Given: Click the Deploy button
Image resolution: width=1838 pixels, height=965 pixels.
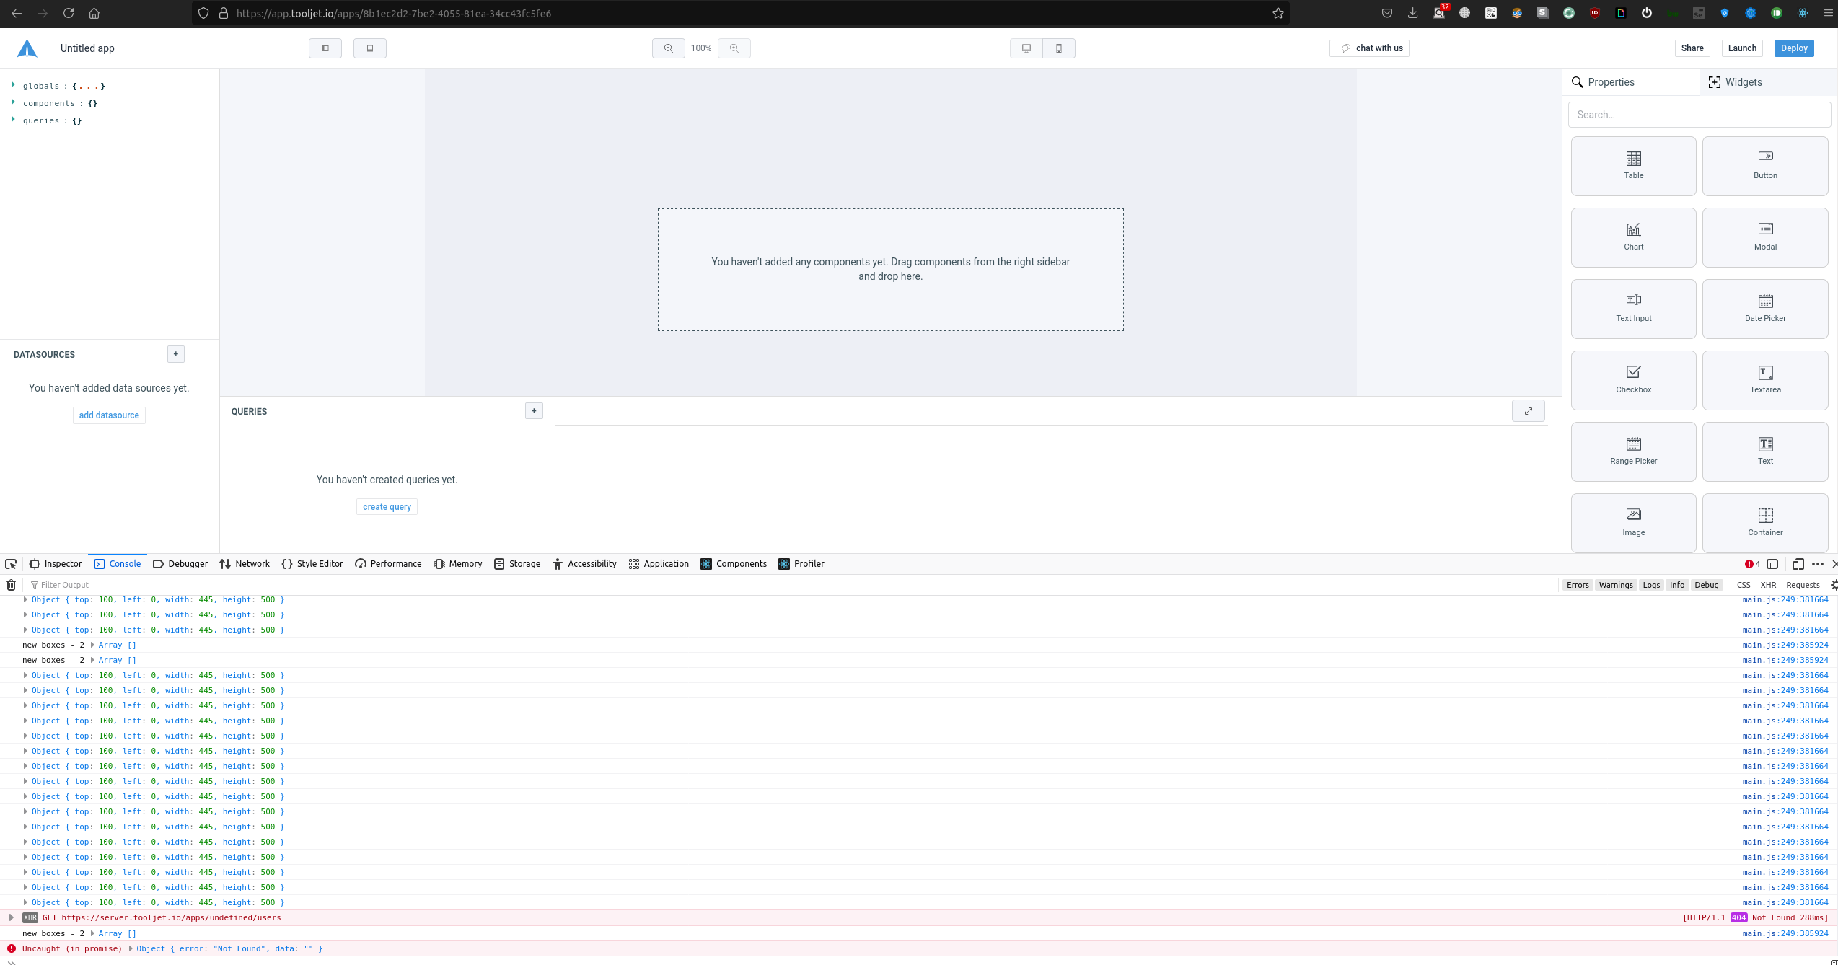Looking at the screenshot, I should [x=1794, y=48].
